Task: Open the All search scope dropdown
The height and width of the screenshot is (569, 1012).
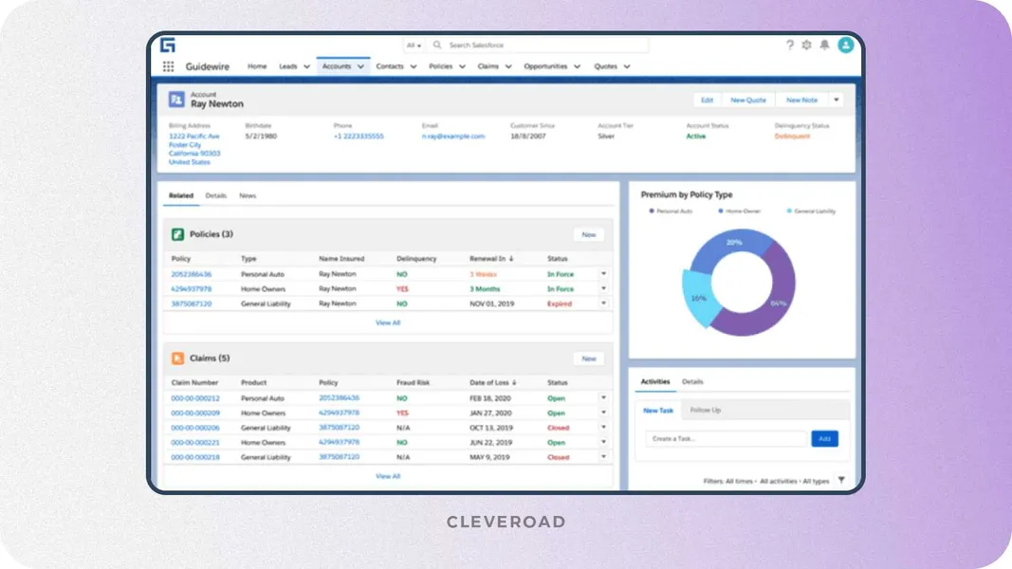Action: (x=414, y=46)
